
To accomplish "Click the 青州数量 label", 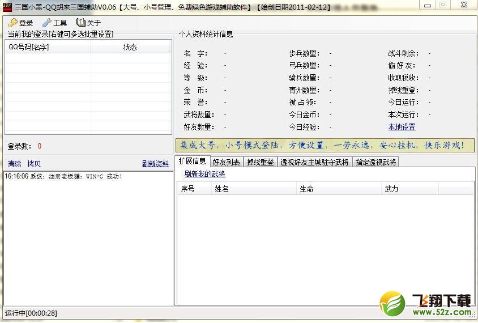I will (304, 91).
